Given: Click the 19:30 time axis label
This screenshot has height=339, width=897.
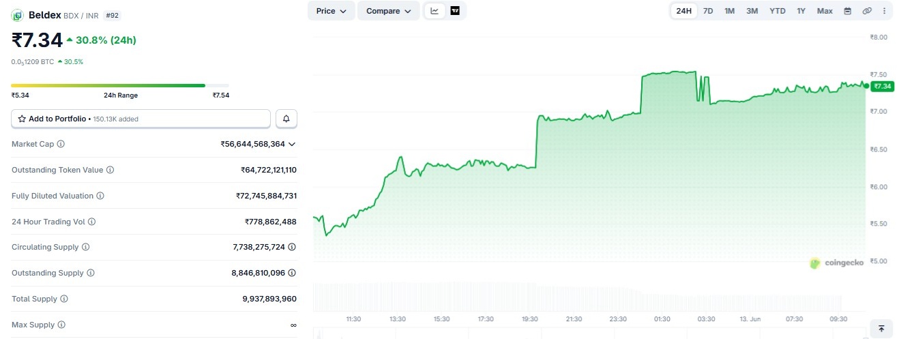Looking at the screenshot, I should 530,319.
